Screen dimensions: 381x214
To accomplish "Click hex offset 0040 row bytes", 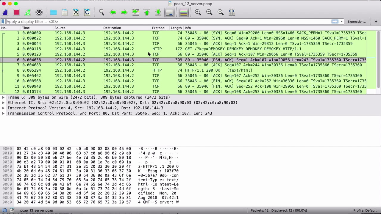I will tap(74, 166).
